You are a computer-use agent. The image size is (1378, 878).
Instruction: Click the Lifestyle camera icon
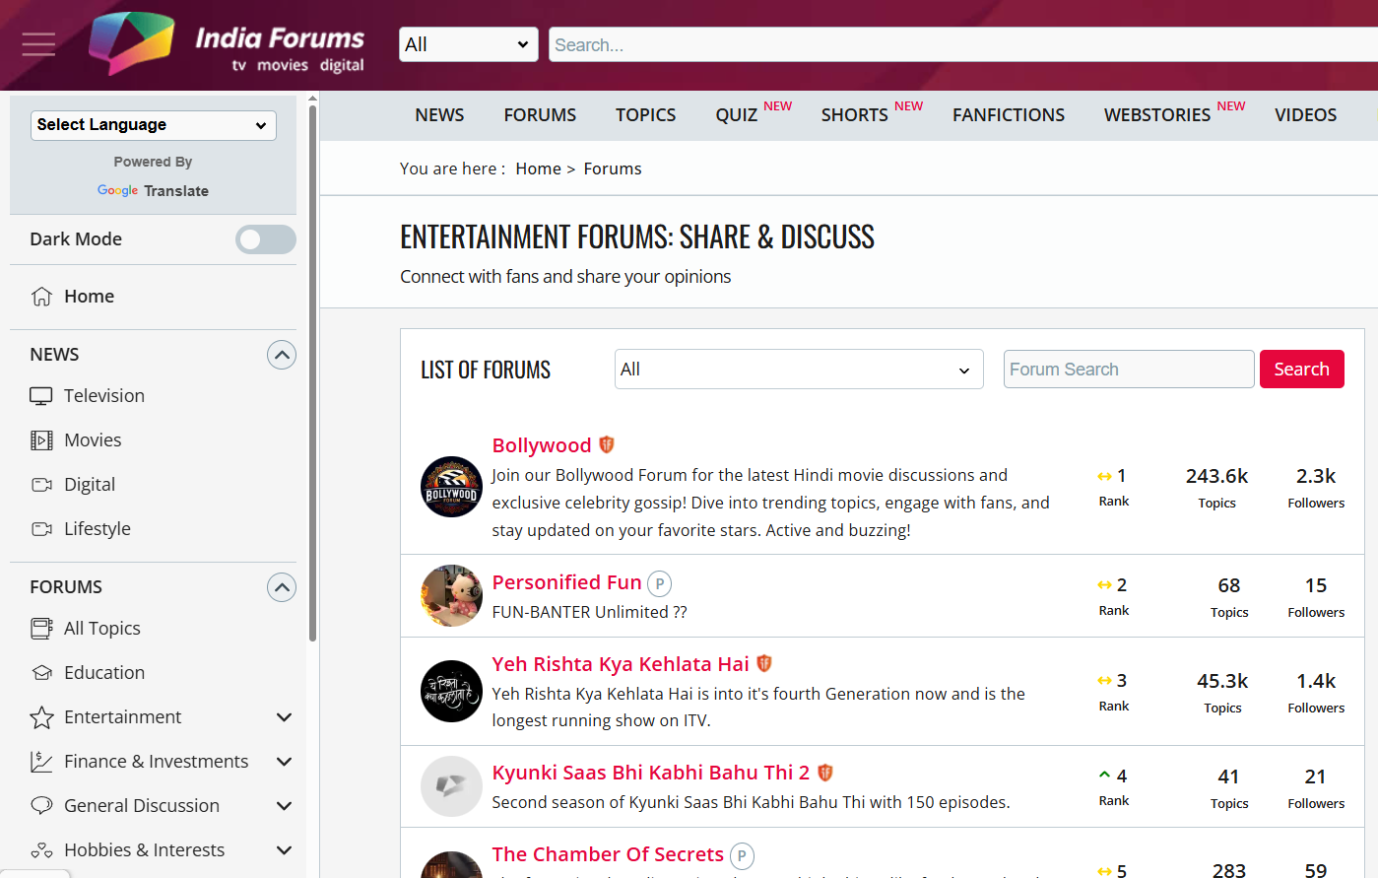coord(41,529)
